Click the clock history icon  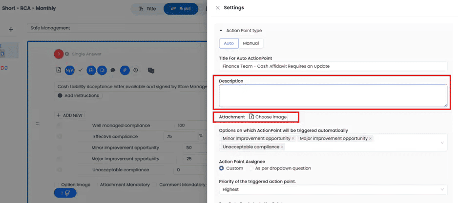click(135, 70)
